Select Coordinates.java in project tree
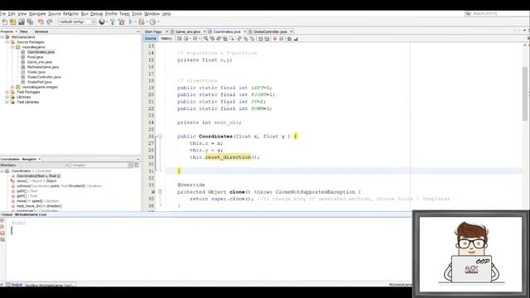Screen dimensions: 530x298 point(41,52)
